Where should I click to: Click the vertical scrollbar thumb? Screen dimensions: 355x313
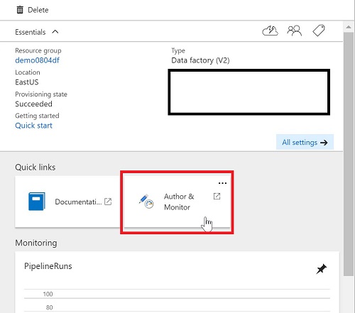click(349, 154)
